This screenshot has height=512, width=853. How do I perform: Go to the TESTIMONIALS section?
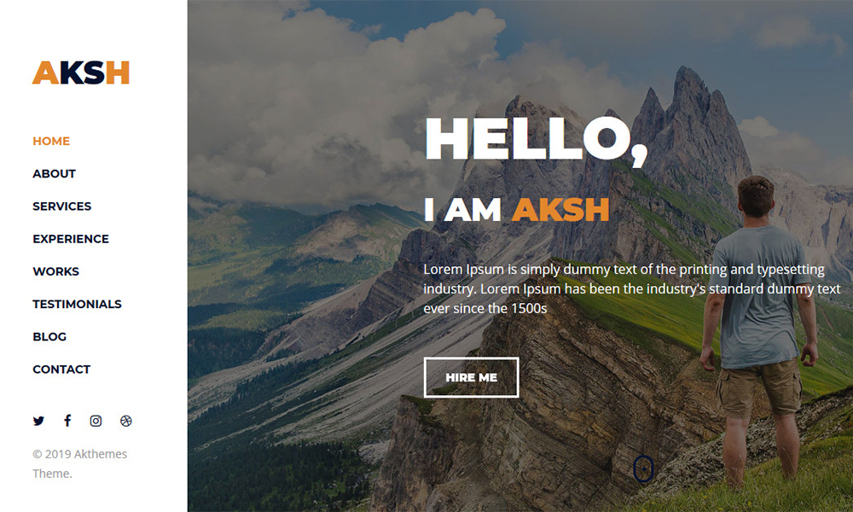point(77,304)
